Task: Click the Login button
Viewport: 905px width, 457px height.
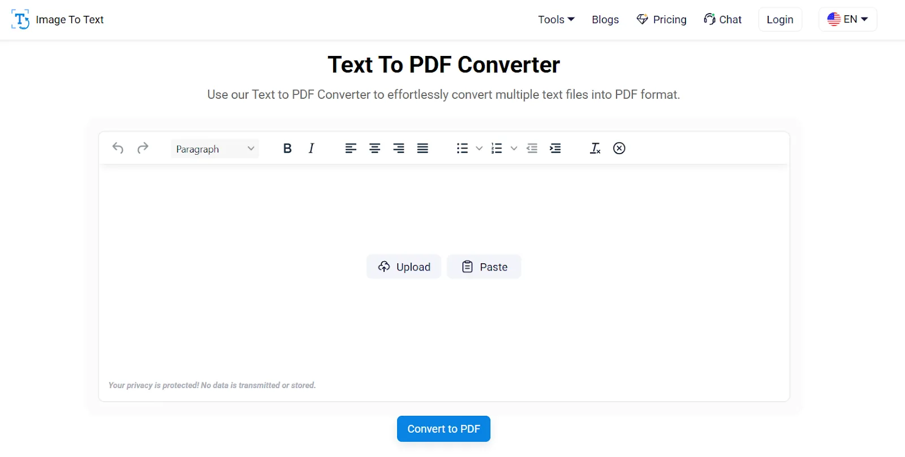Action: click(x=780, y=20)
